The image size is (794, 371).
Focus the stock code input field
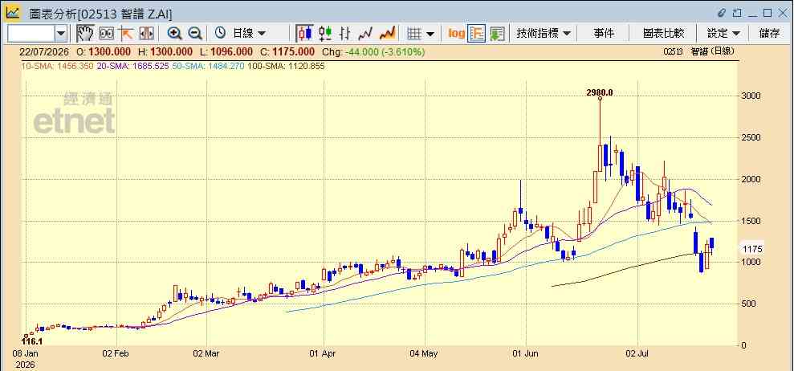pyautogui.click(x=31, y=34)
